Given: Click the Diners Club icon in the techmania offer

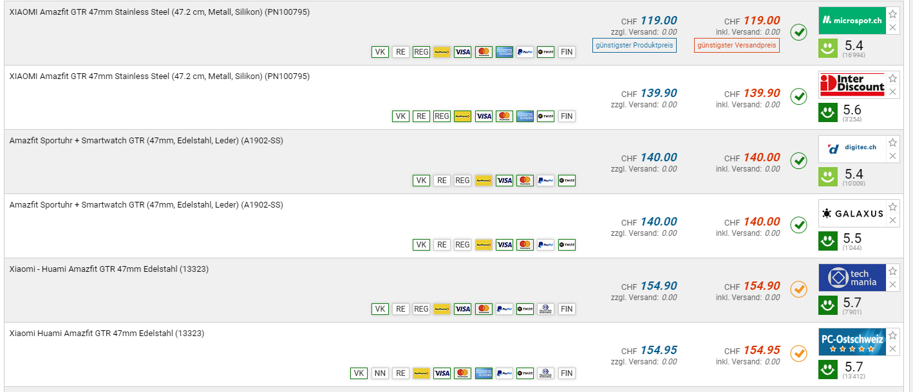Looking at the screenshot, I should [545, 309].
